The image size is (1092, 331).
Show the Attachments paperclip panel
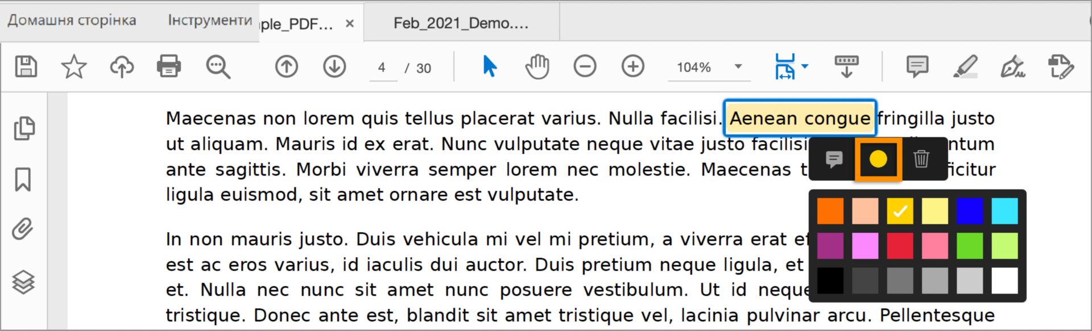click(23, 229)
